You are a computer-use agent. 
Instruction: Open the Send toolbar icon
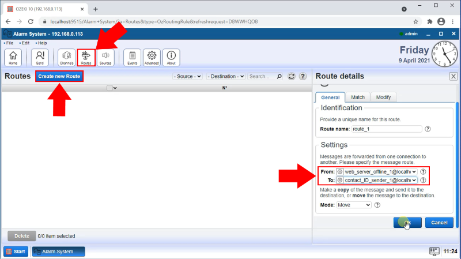click(x=40, y=57)
